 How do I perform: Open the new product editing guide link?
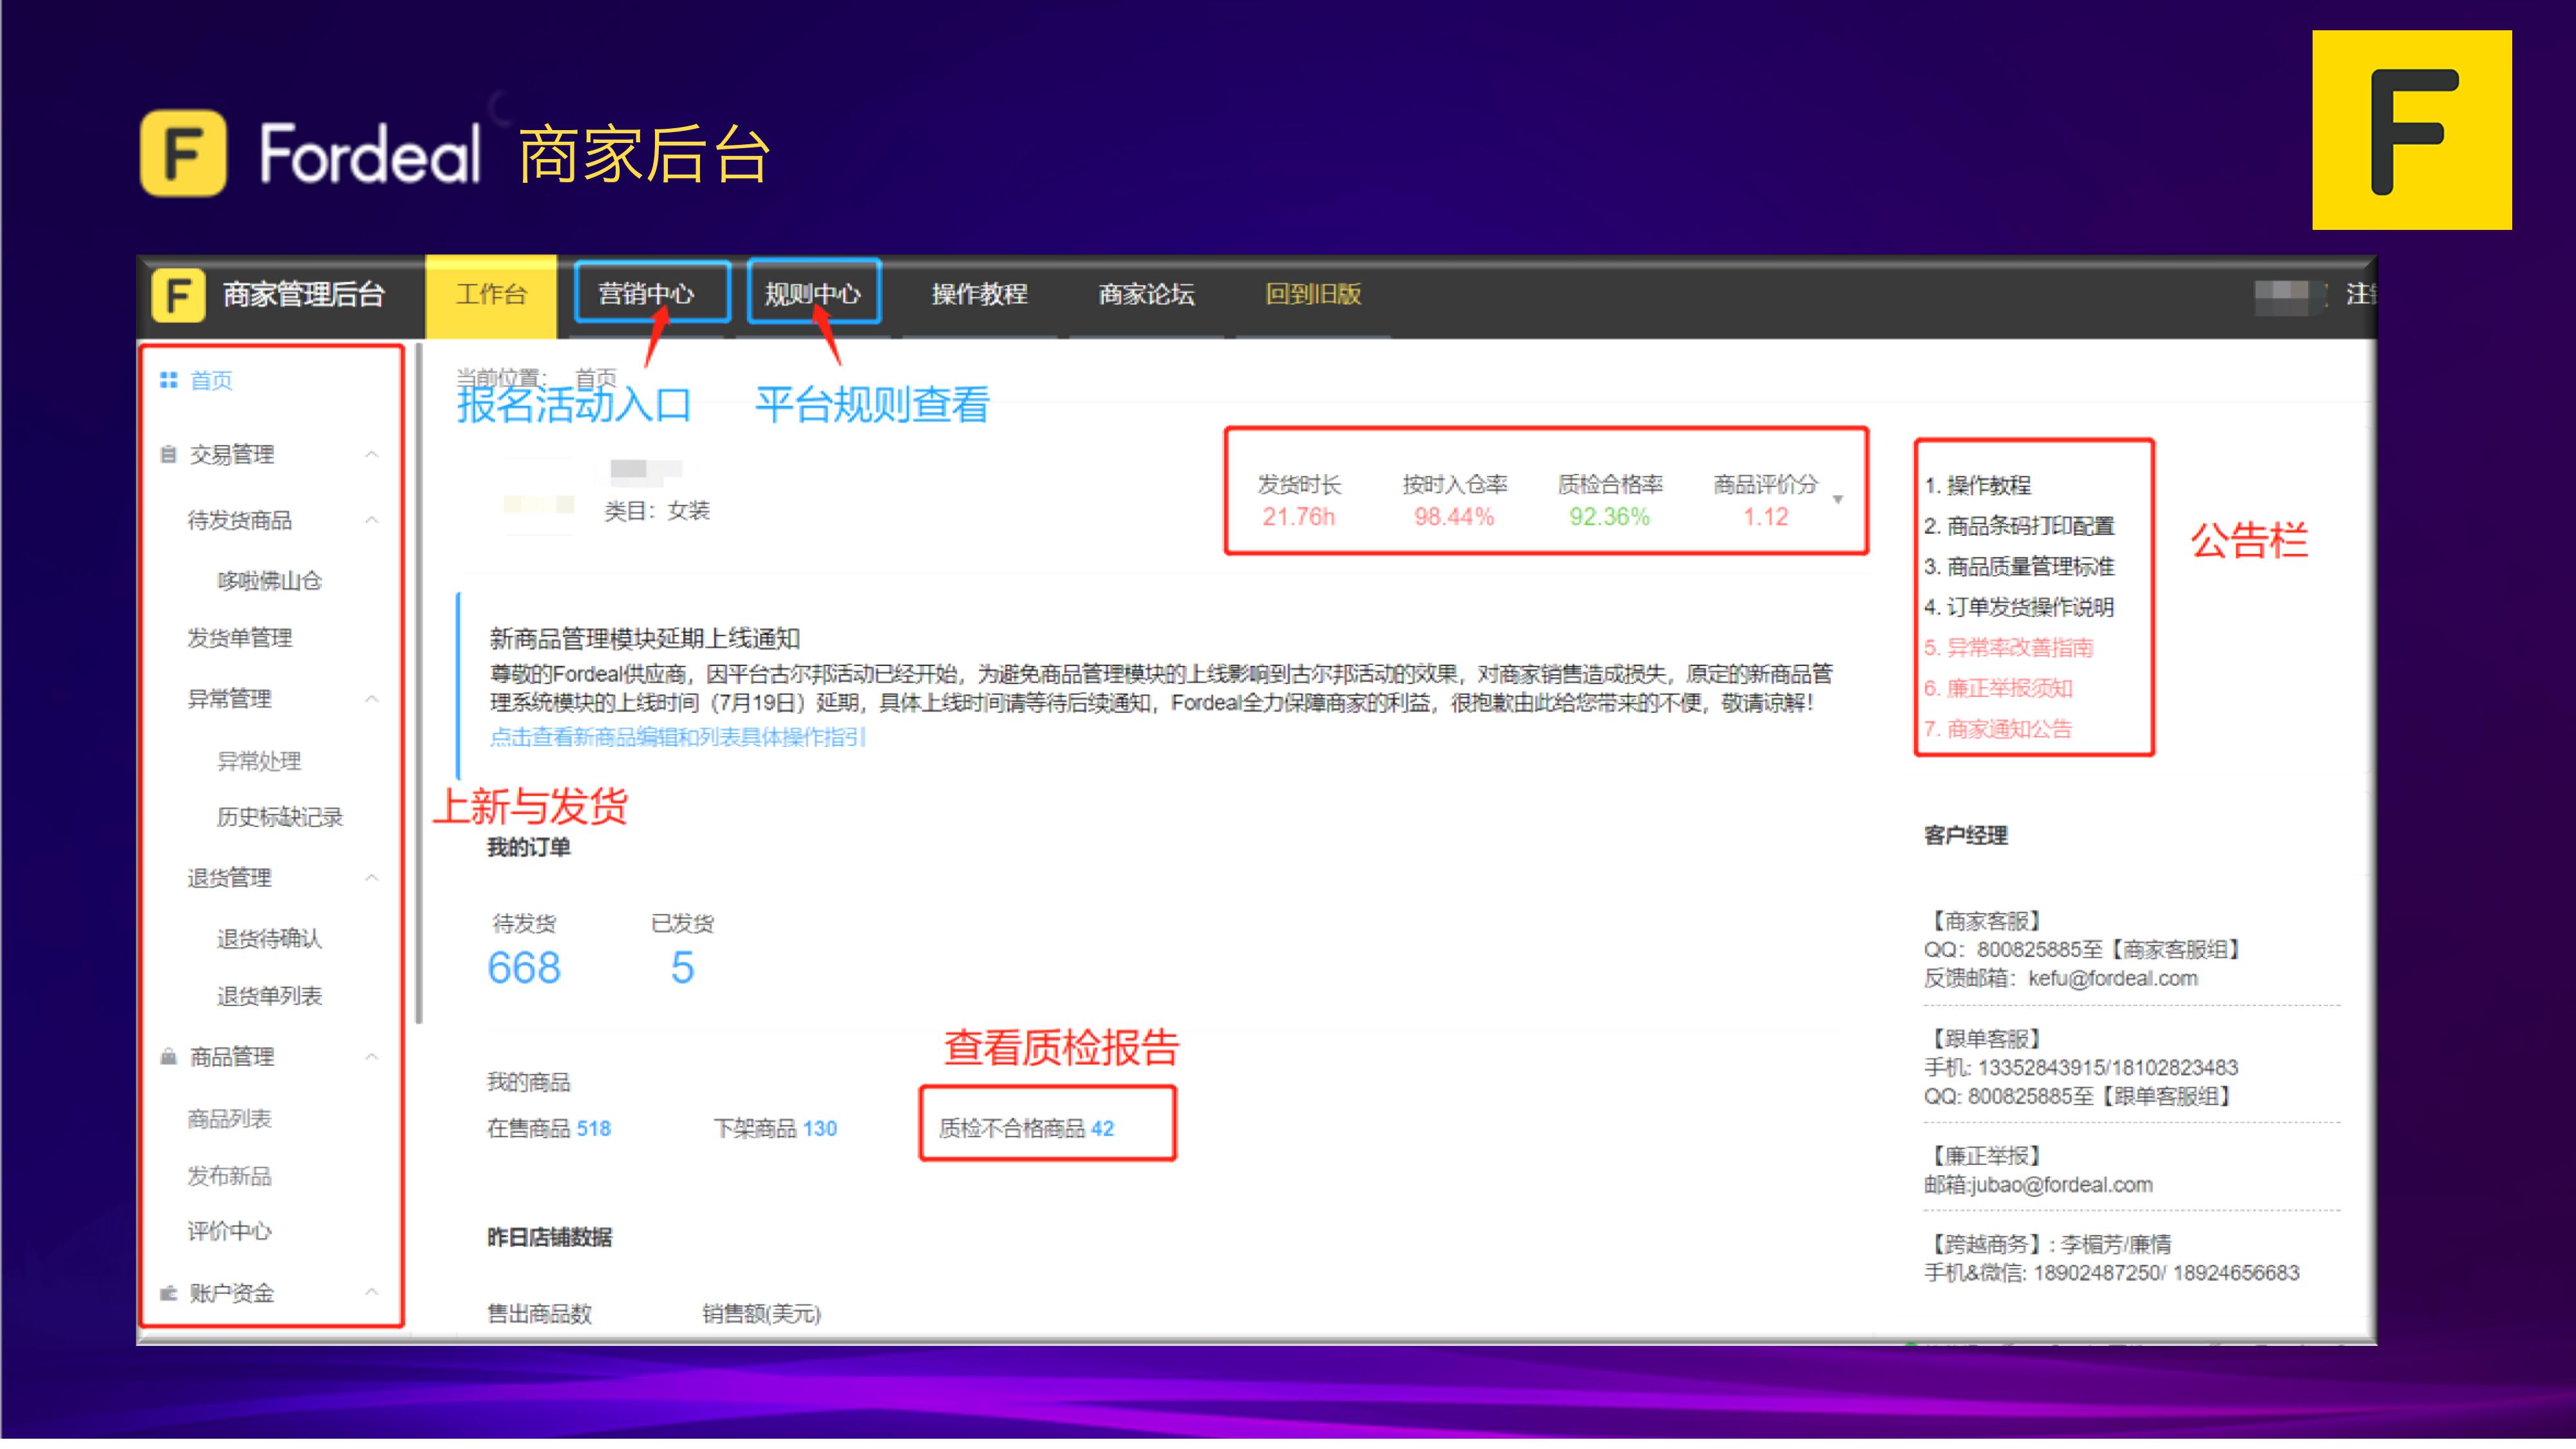677,737
